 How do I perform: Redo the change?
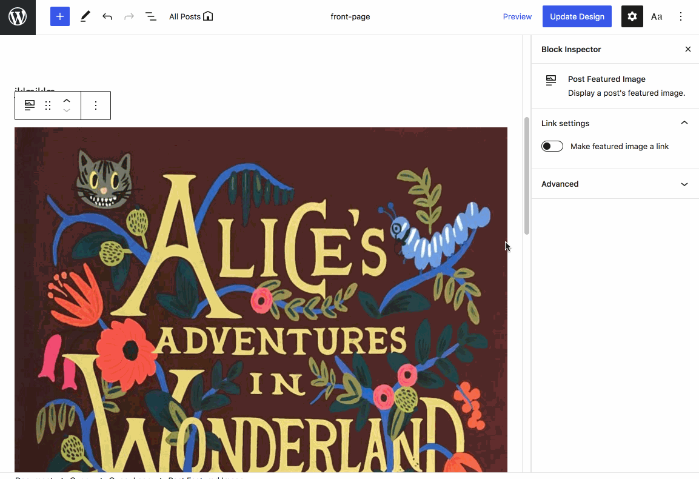pos(129,16)
